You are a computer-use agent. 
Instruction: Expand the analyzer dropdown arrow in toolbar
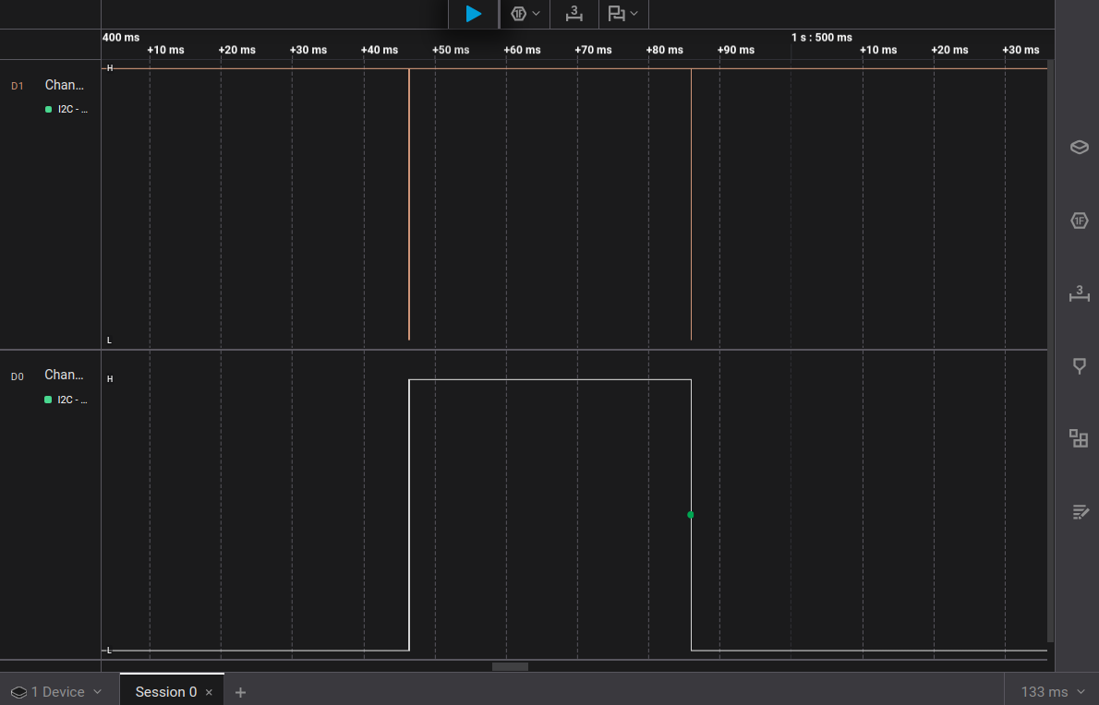(537, 14)
